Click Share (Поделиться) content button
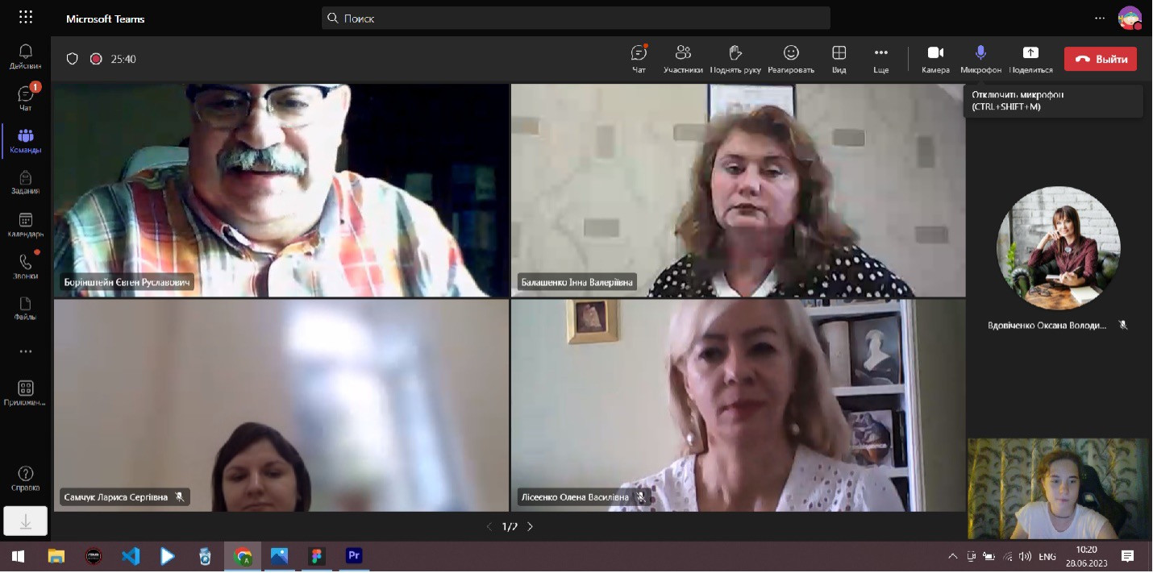 click(x=1030, y=59)
